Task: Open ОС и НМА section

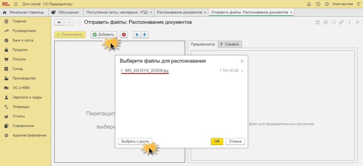Action: tap(25, 88)
